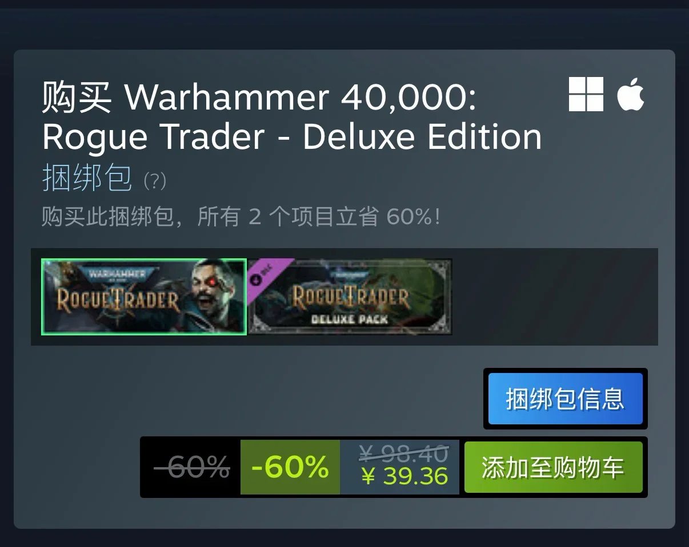Click 添加至购物车 to add the bundle to the cart
The image size is (689, 547).
point(553,467)
